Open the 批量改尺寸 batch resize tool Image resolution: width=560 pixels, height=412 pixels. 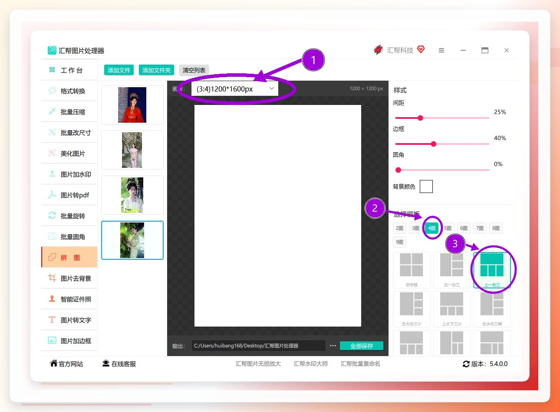pos(69,133)
